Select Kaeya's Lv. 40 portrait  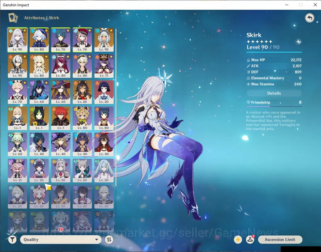coord(39,145)
